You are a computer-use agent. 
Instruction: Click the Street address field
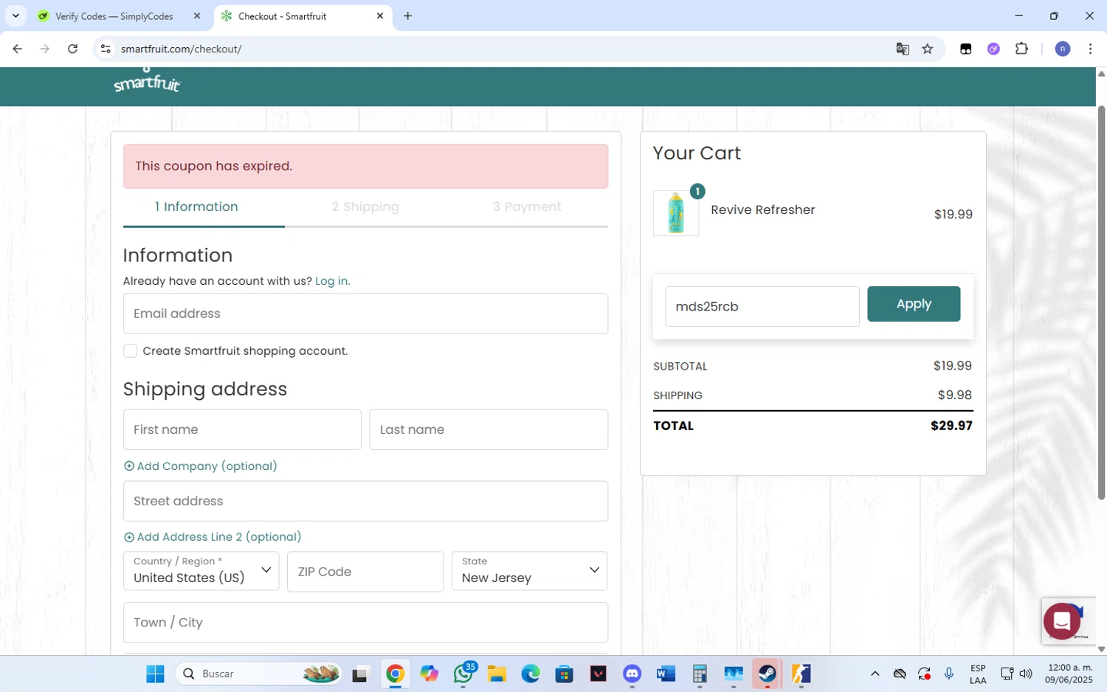coord(365,501)
